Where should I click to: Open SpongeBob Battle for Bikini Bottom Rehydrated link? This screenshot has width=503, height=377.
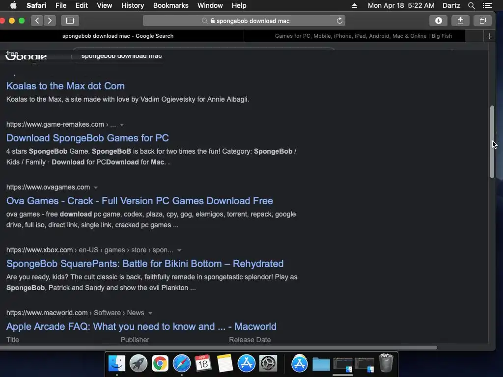pyautogui.click(x=145, y=264)
